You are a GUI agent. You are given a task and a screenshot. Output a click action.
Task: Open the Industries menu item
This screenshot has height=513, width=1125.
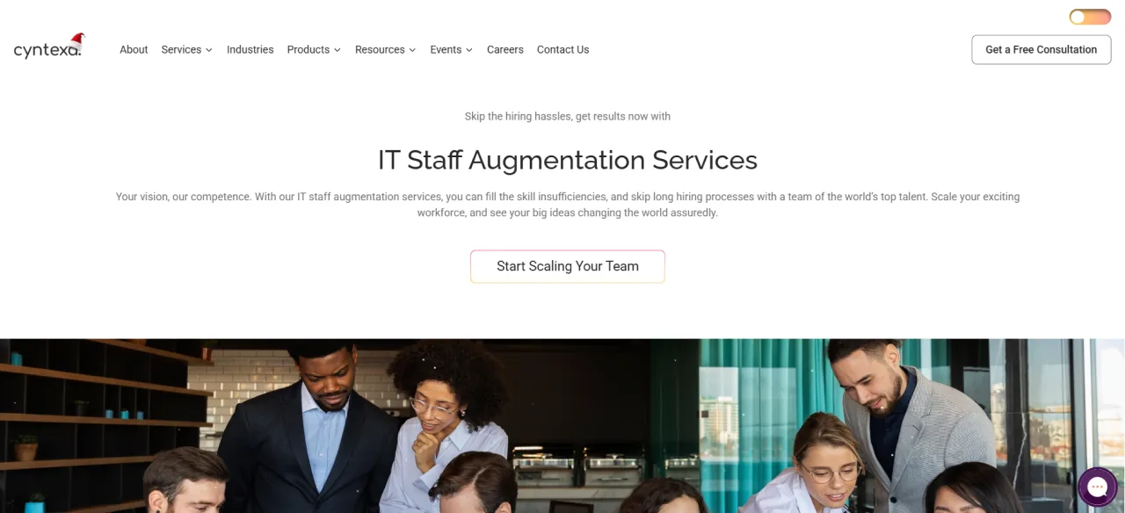click(250, 50)
